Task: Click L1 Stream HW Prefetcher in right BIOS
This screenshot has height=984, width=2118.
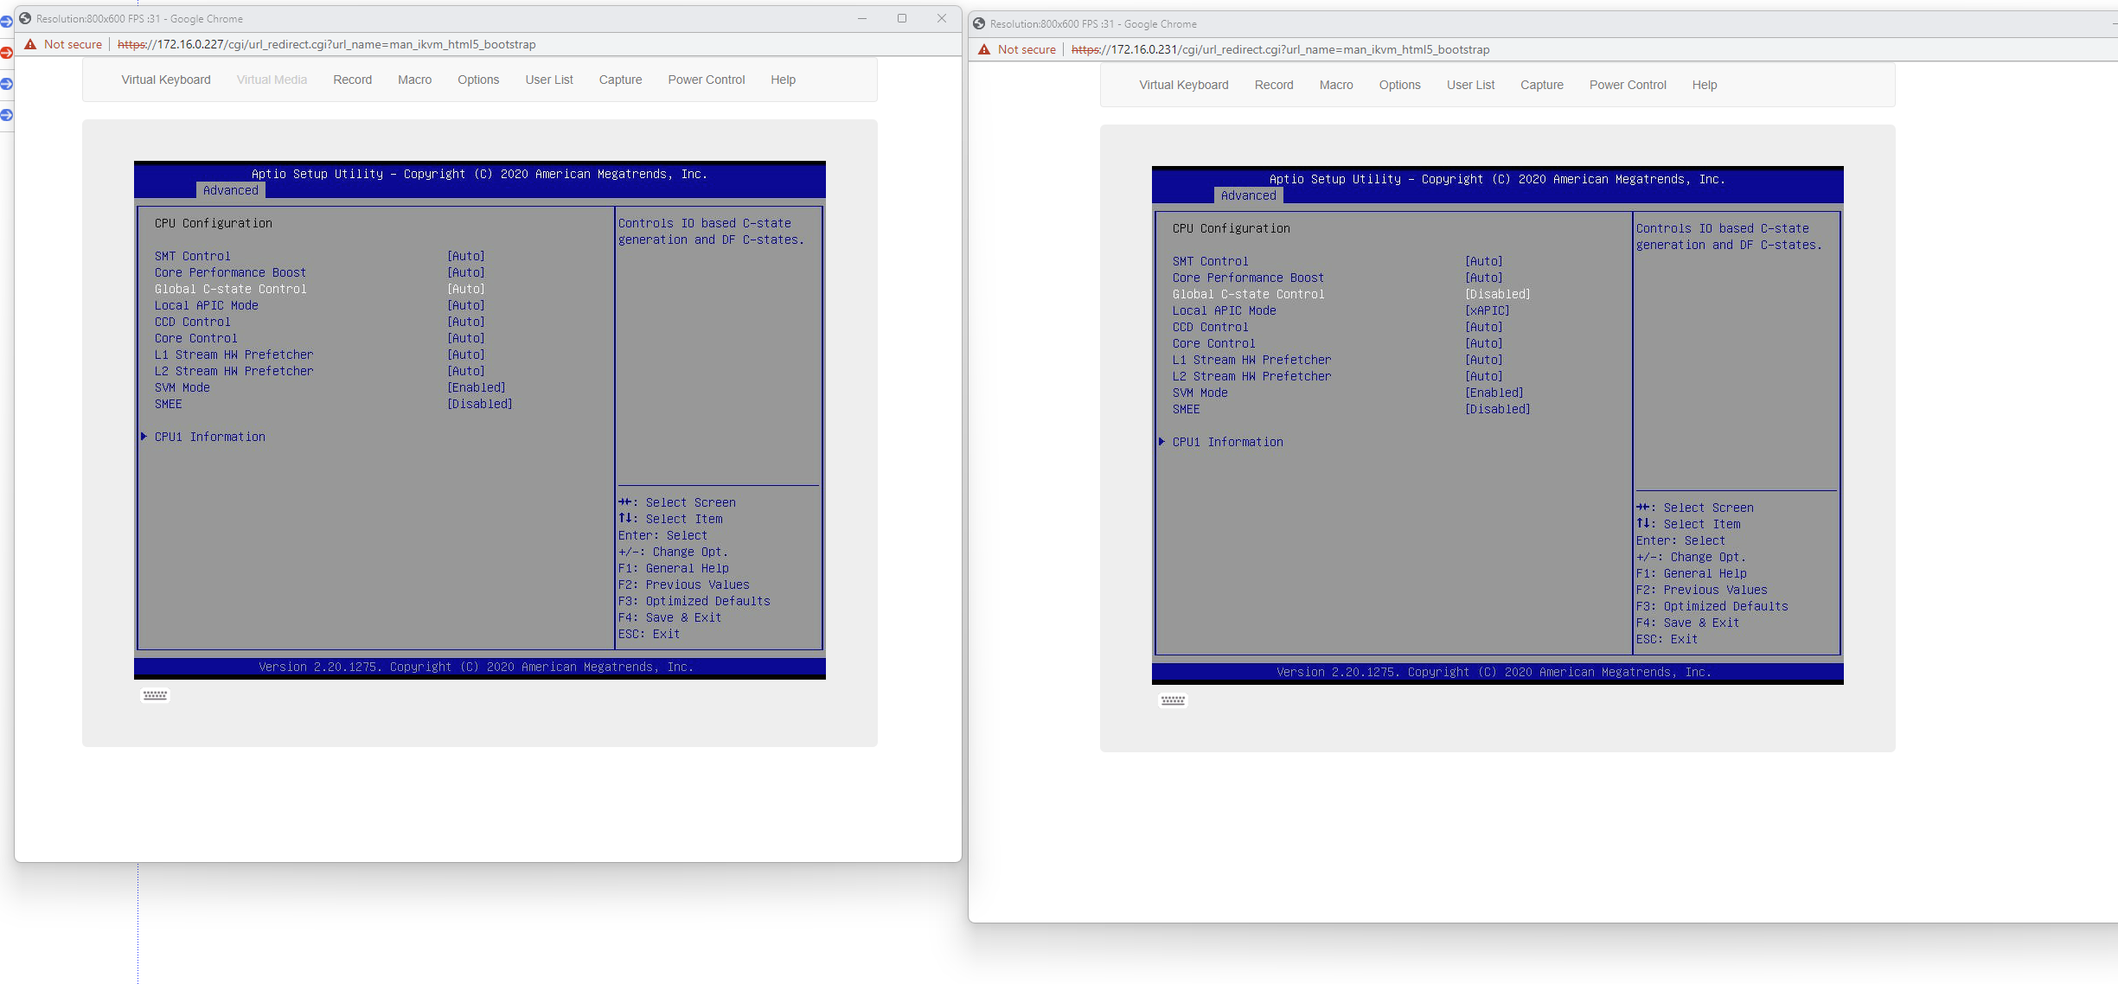Action: [x=1252, y=360]
